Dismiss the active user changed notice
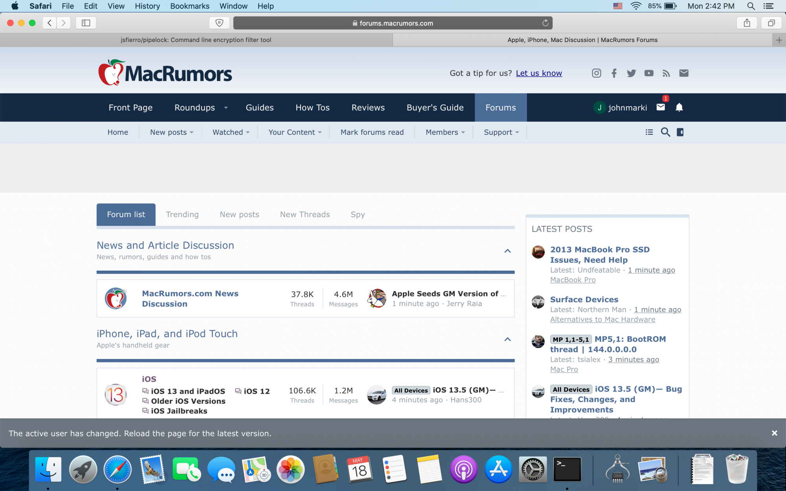786x491 pixels. [x=774, y=433]
